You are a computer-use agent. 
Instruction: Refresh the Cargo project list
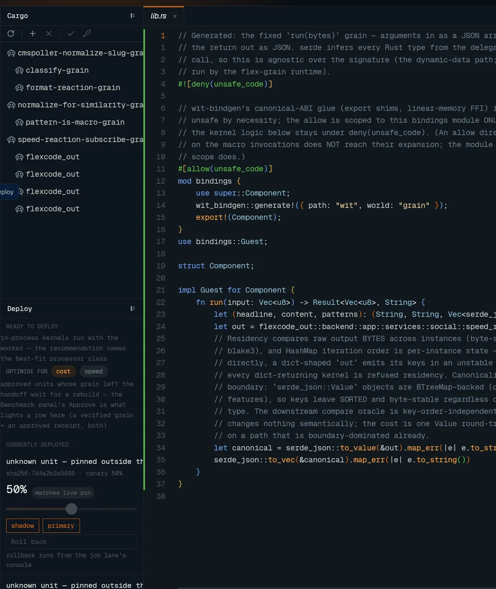[x=11, y=33]
